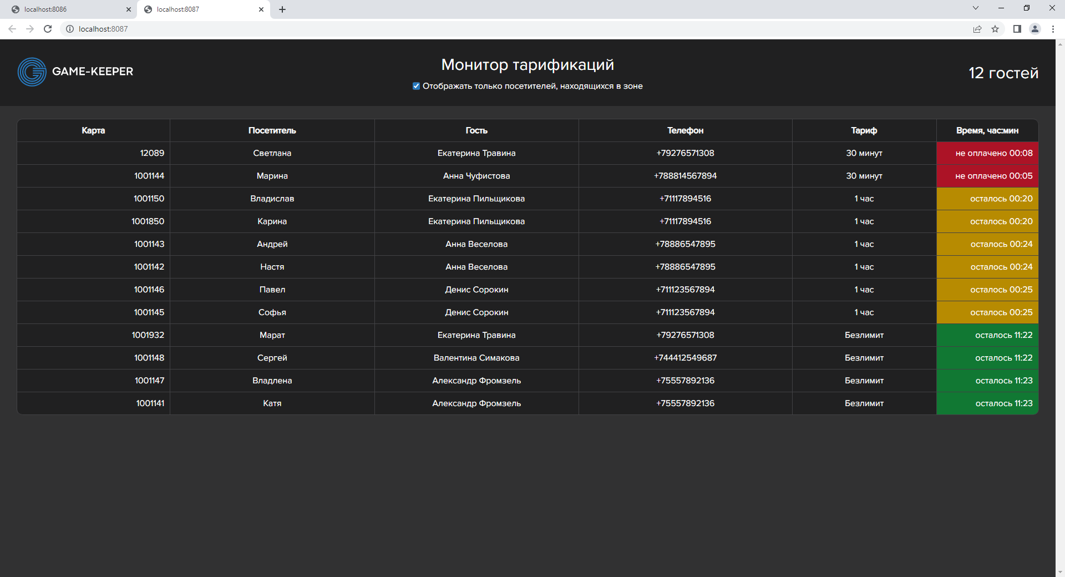Reload the page with the refresh icon
Screen dimensions: 1065x577
pos(48,29)
